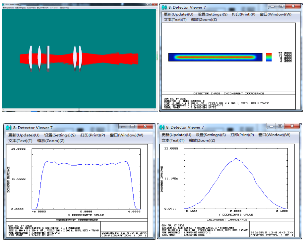Maximize the Y-coordinate irradiance plot window
The image size is (306, 242).
click(280, 127)
